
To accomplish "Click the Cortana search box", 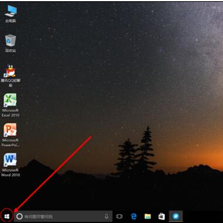I will click(63, 216).
